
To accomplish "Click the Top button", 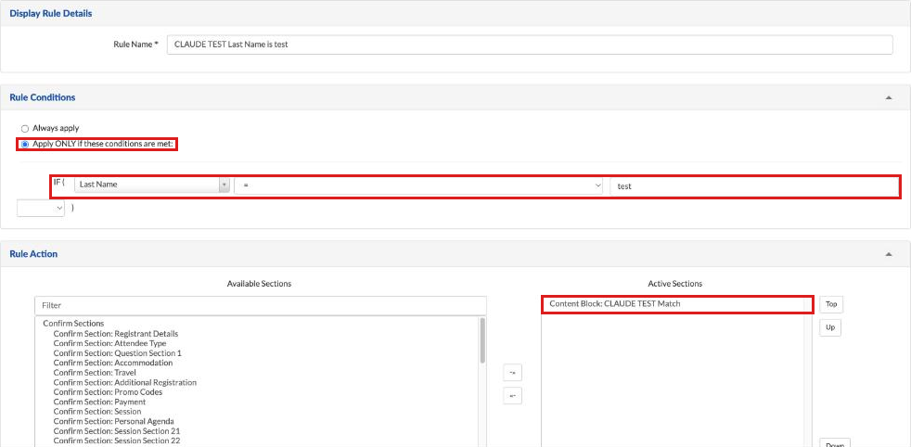I will pyautogui.click(x=831, y=304).
